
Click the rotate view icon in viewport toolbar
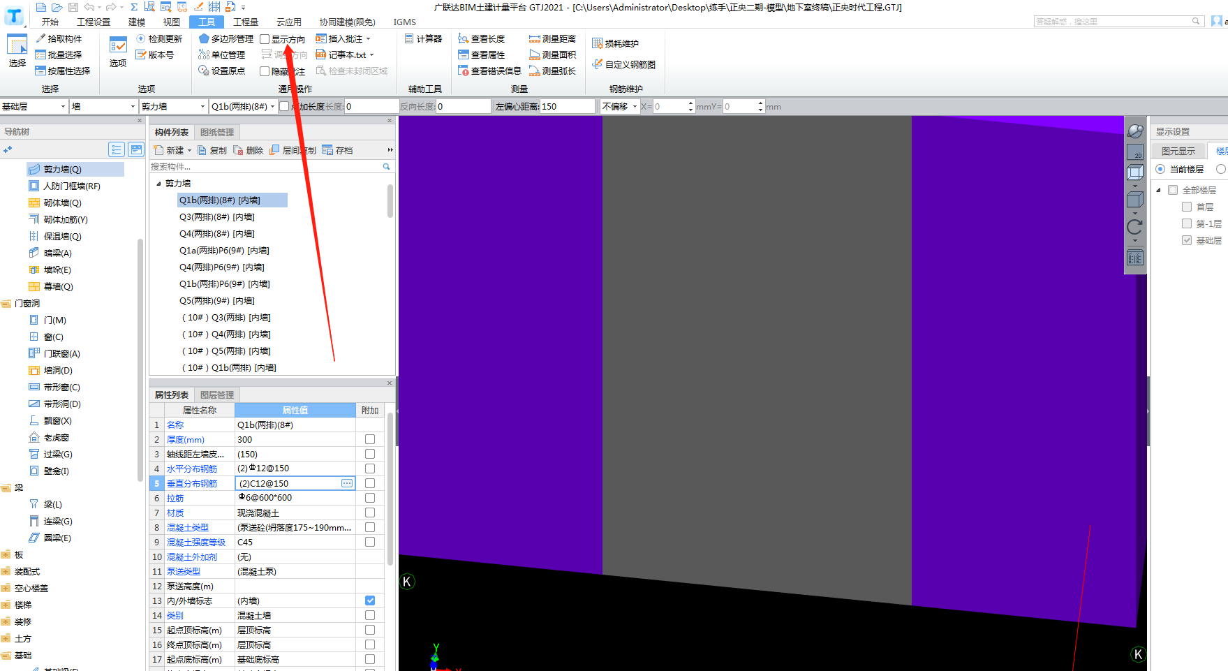[x=1135, y=227]
